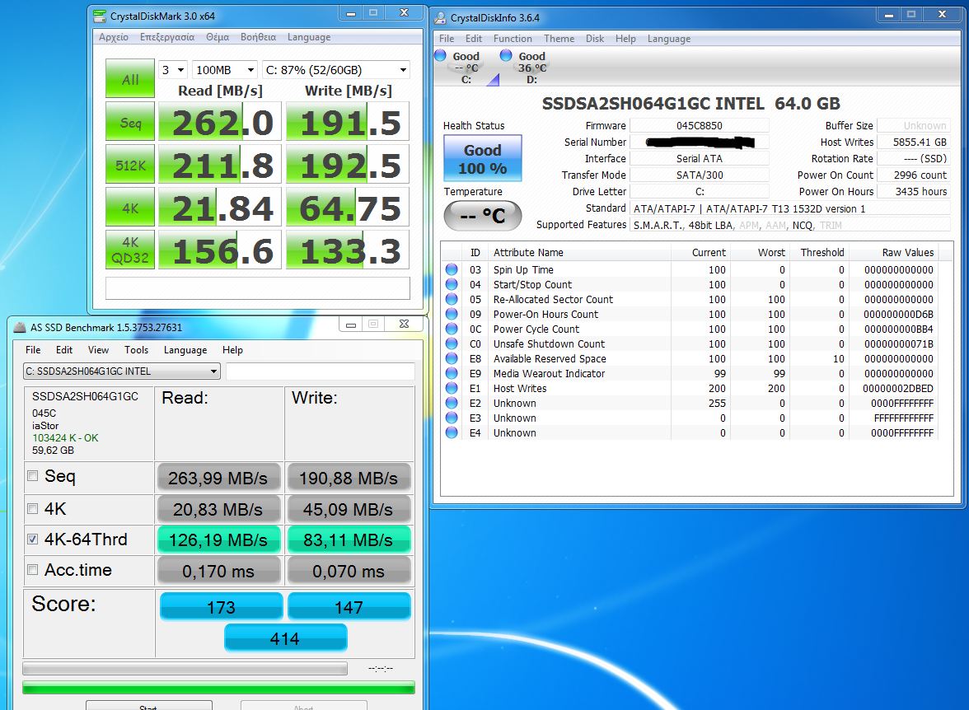Click status dot beside Media Wearout Indicator

(x=452, y=373)
